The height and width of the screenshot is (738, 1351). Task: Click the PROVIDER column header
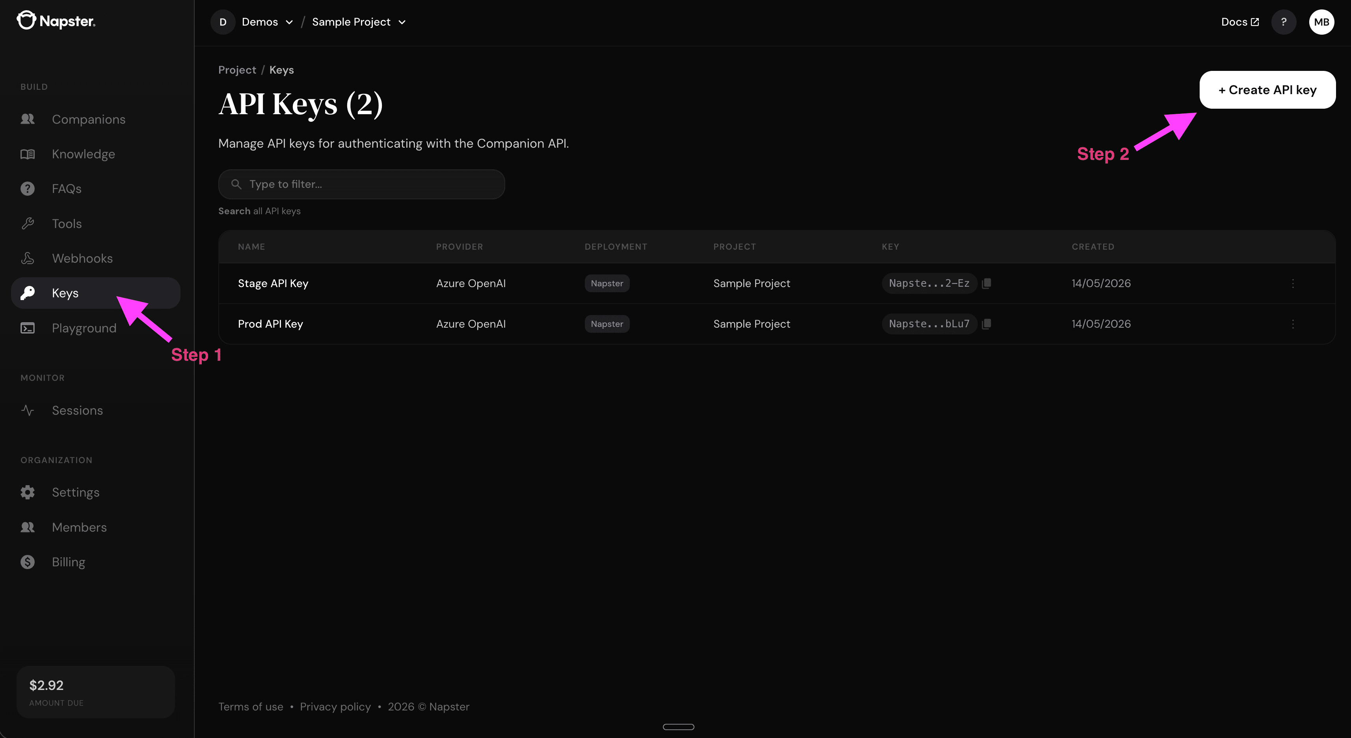click(460, 247)
